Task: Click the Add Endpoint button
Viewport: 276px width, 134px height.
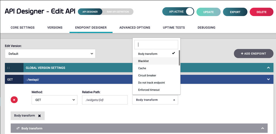Action: coord(253,53)
